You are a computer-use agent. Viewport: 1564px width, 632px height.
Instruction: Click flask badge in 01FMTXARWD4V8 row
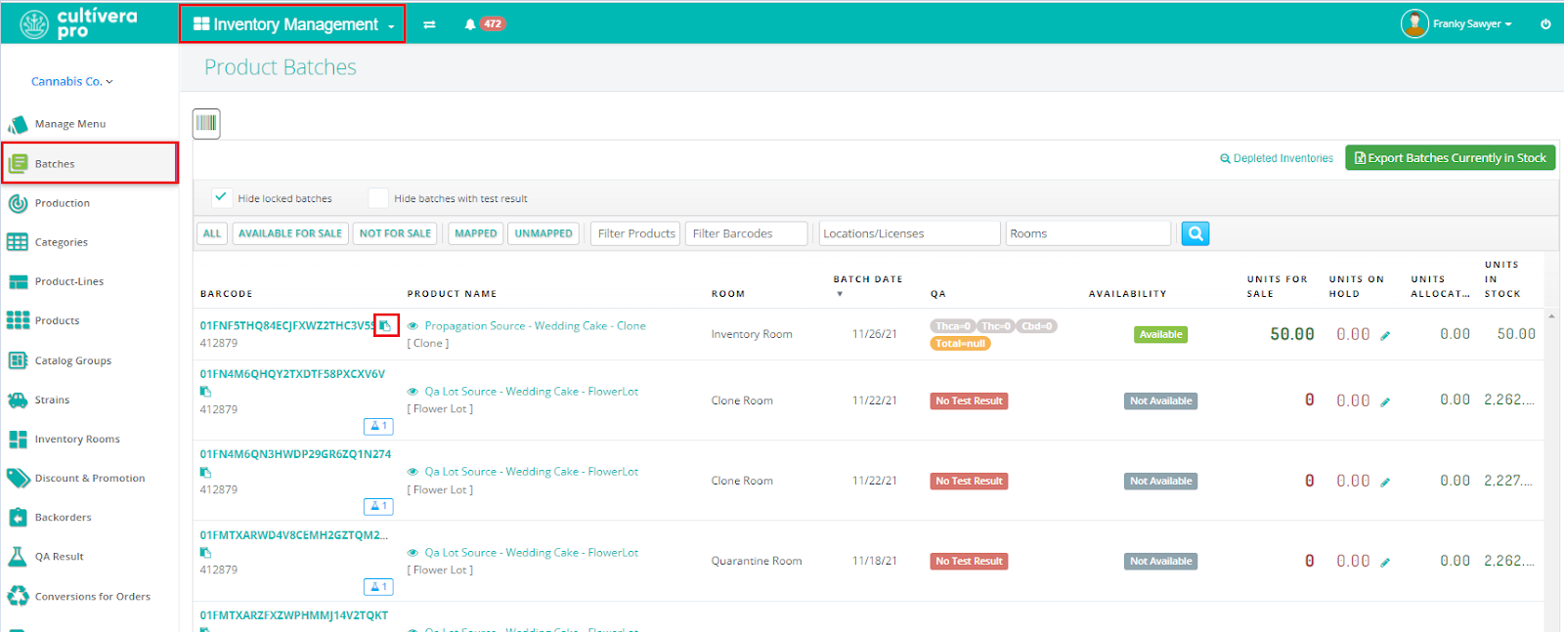pos(378,586)
